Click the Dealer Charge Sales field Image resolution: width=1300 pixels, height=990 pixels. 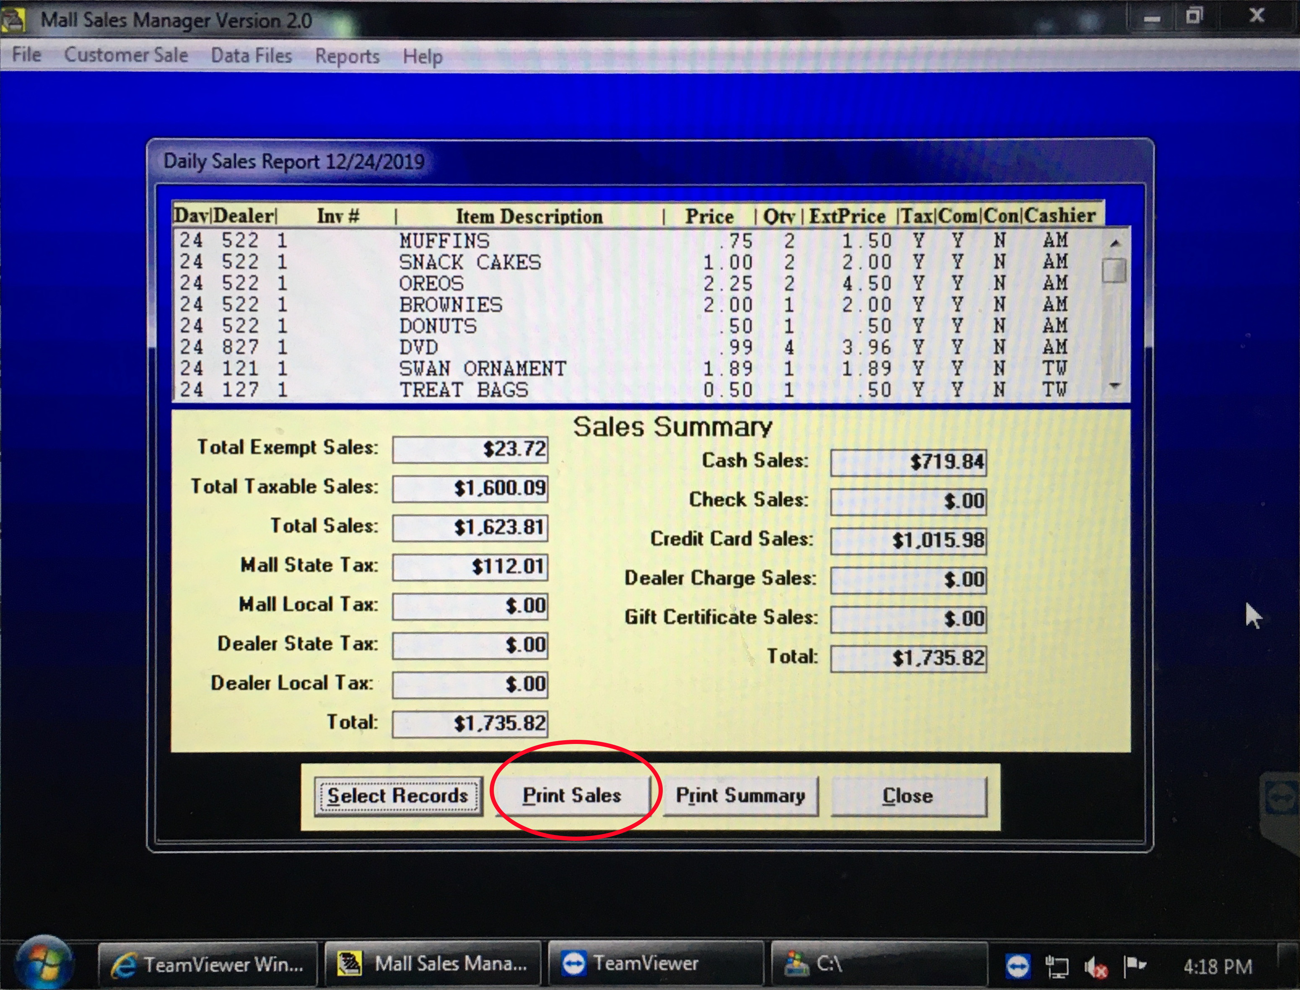pyautogui.click(x=908, y=580)
